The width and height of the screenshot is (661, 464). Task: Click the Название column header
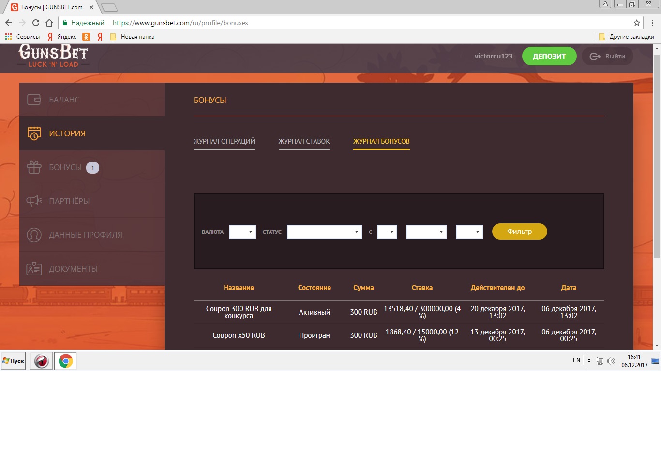click(x=239, y=288)
